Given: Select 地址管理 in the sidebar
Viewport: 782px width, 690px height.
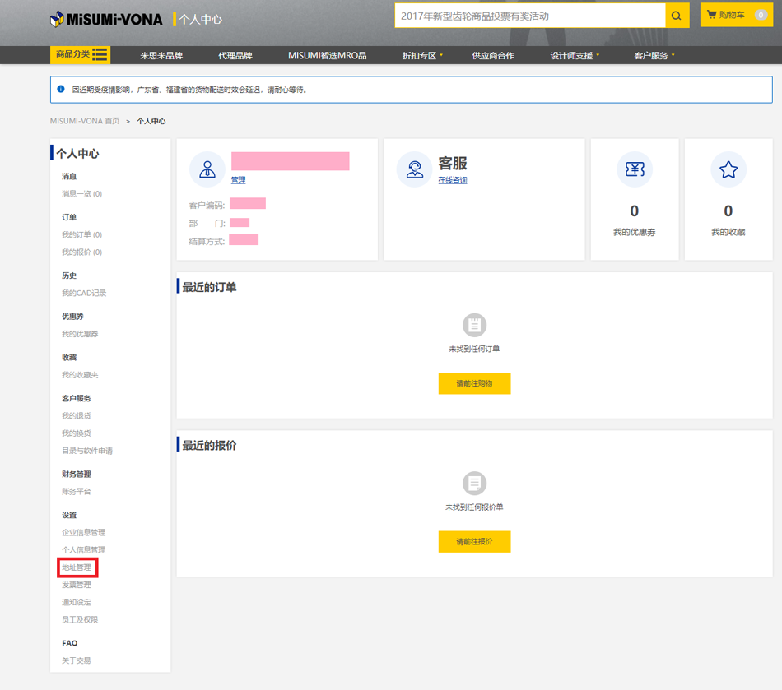Looking at the screenshot, I should 77,567.
